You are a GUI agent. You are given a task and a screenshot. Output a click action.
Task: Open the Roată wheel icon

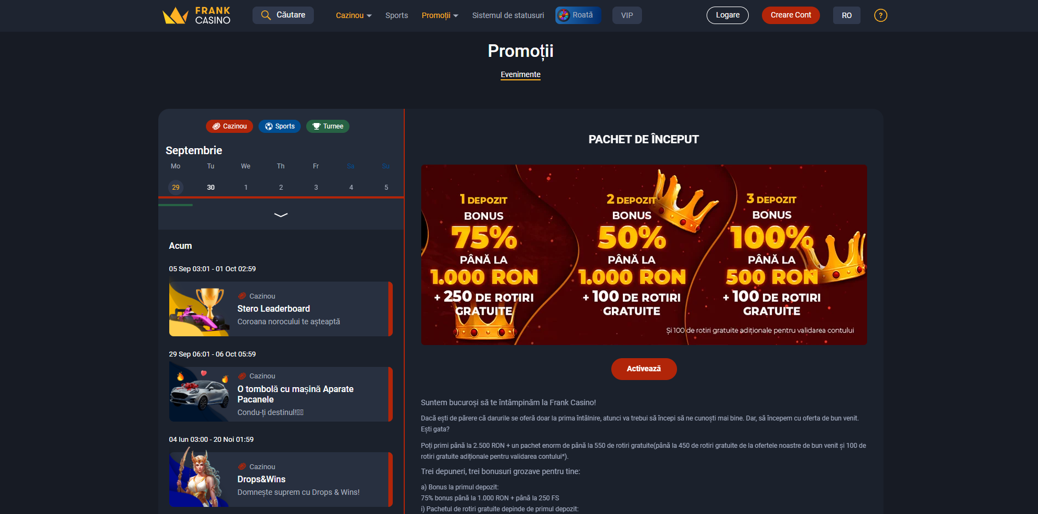[x=564, y=15]
